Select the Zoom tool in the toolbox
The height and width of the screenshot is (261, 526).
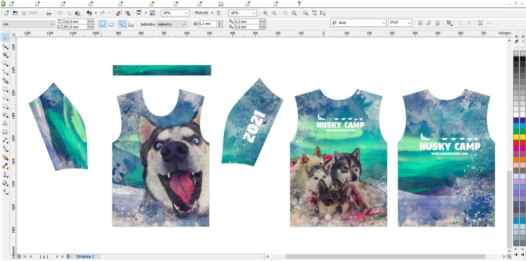coord(5,63)
